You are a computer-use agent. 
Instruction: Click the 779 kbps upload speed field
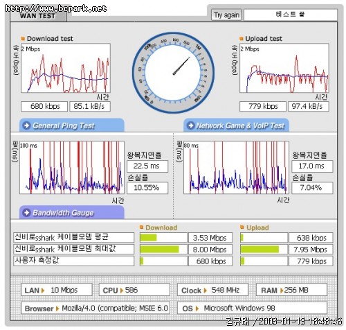pyautogui.click(x=263, y=106)
